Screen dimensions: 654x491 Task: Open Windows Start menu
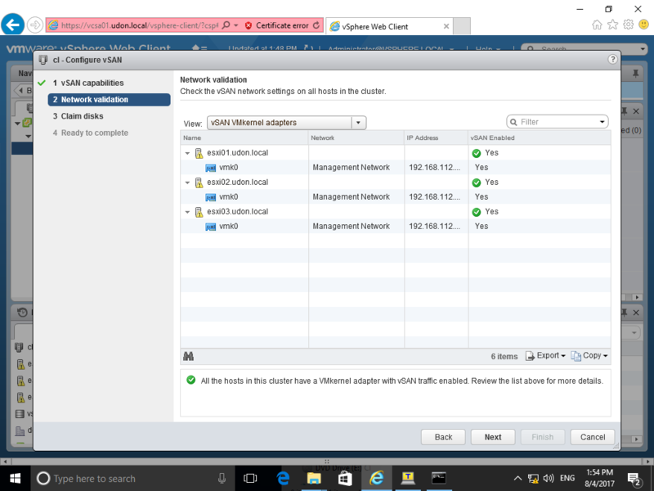[x=15, y=479]
